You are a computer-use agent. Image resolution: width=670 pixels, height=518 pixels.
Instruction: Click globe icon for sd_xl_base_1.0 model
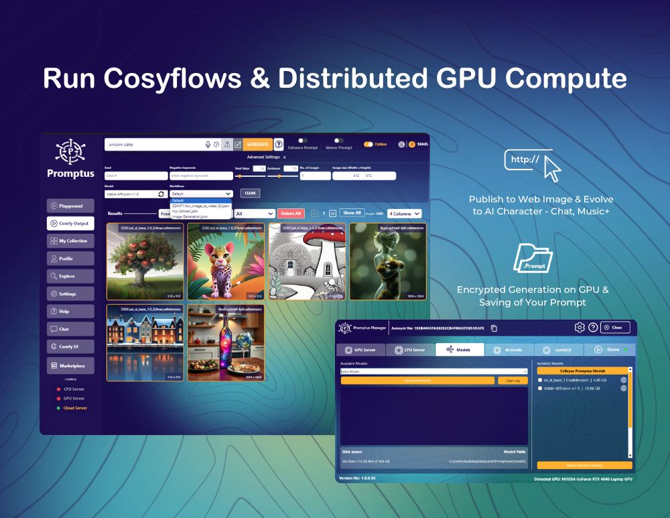(x=623, y=380)
